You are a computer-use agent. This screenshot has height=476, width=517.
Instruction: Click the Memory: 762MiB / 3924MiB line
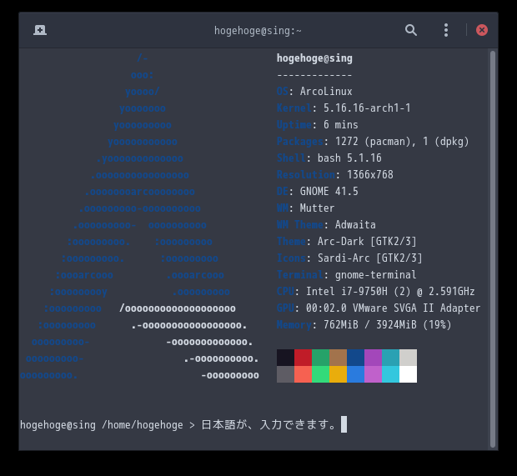tap(364, 324)
